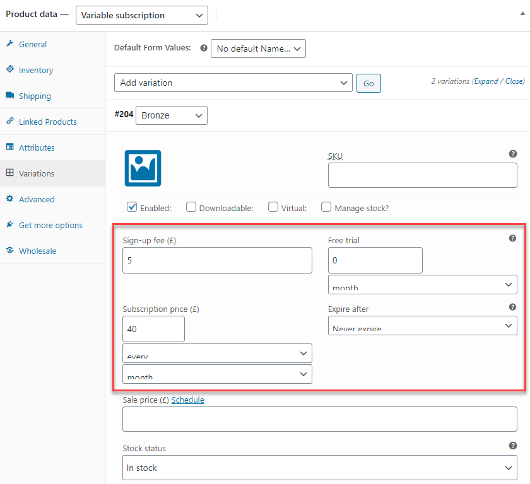Click the Go button
530x484 pixels.
[x=368, y=83]
